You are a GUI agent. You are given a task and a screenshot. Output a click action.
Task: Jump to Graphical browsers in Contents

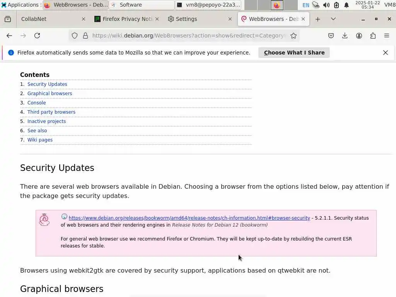pyautogui.click(x=50, y=94)
